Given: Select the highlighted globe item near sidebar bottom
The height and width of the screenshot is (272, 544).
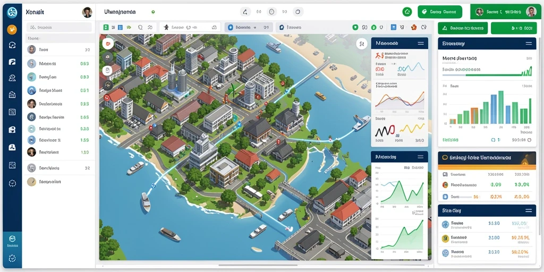Looking at the screenshot, I should [12, 241].
